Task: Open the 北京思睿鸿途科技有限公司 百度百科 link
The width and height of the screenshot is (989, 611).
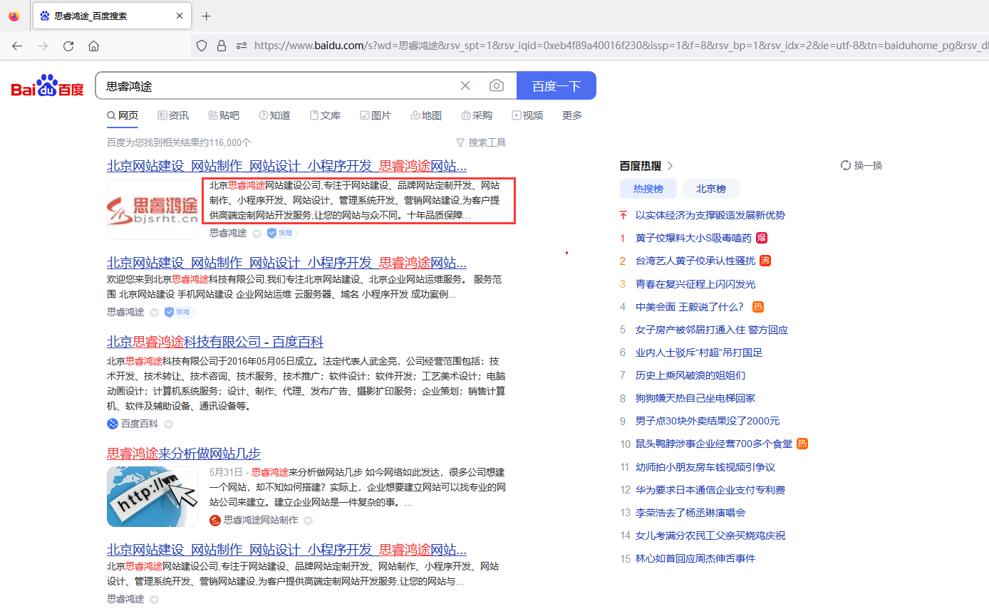Action: coord(215,342)
